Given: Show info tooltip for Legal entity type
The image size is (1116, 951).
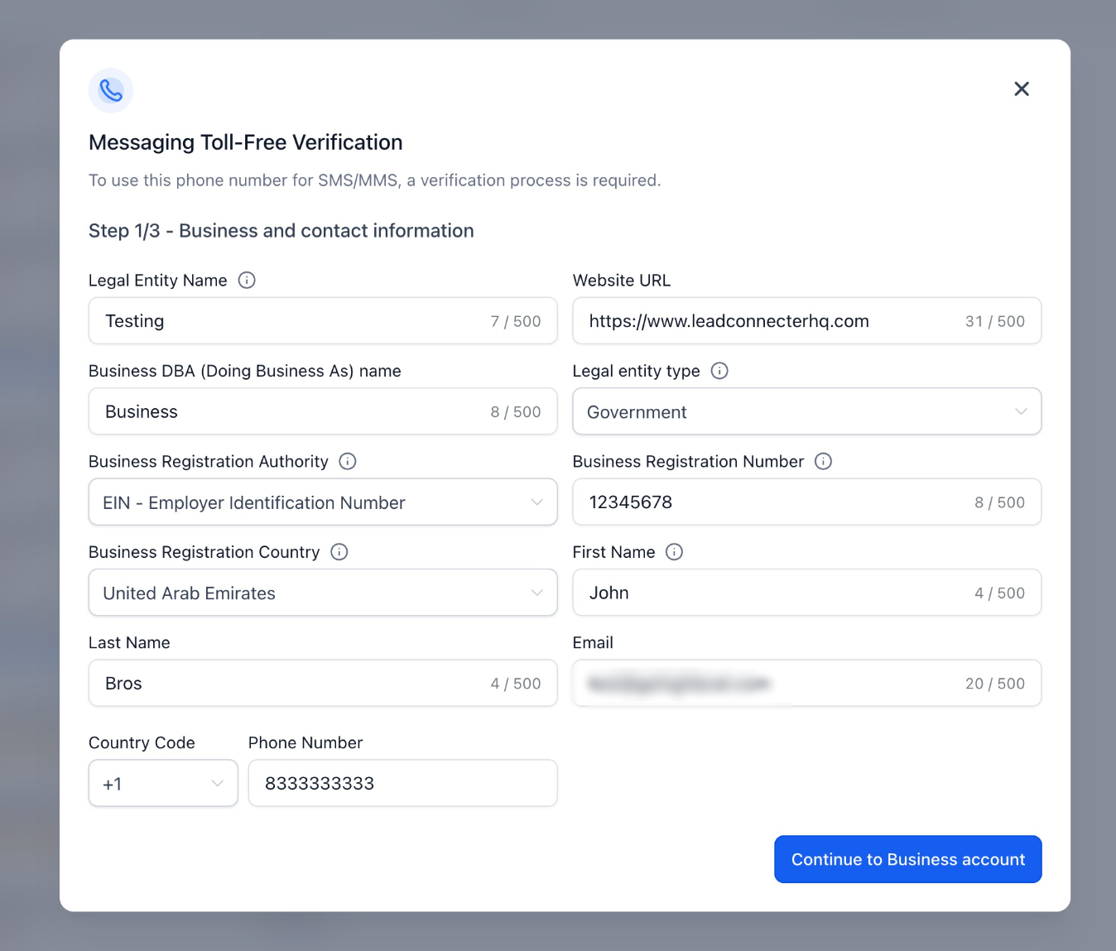Looking at the screenshot, I should tap(719, 371).
